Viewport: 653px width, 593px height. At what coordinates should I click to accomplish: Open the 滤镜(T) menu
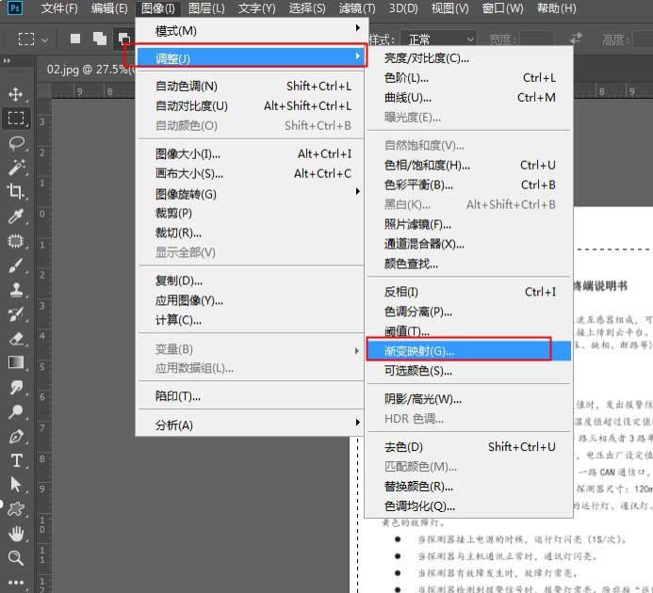(x=357, y=8)
